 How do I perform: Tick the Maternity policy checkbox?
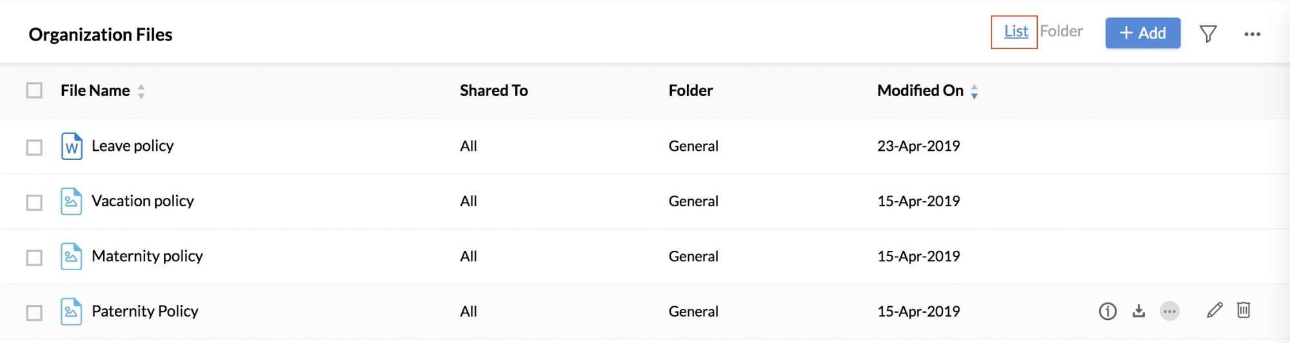34,258
